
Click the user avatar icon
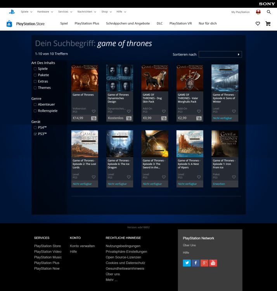(x=258, y=12)
